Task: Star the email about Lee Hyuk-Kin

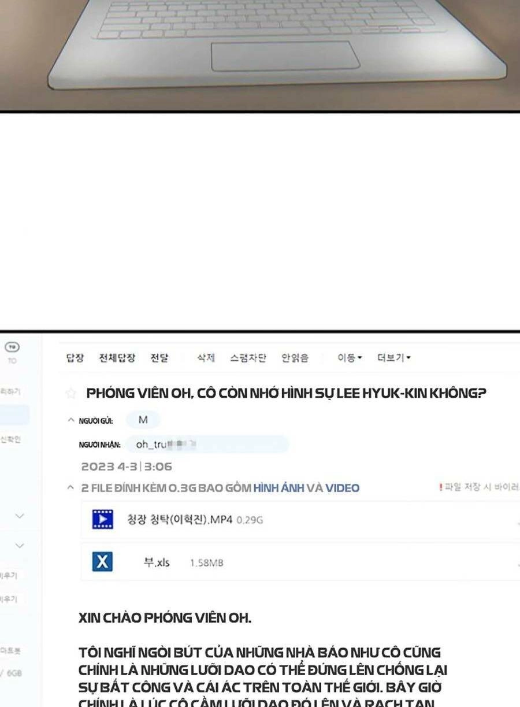Action: pyautogui.click(x=70, y=394)
